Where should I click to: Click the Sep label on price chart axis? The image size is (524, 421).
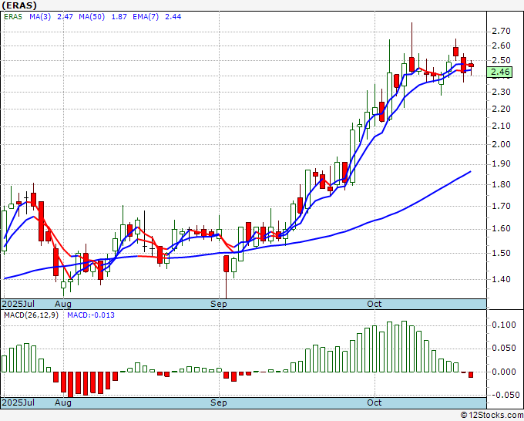219,304
